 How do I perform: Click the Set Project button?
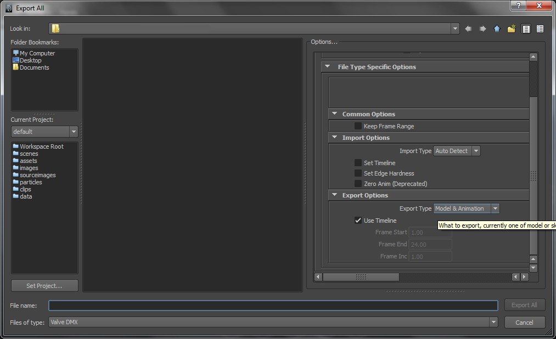(x=44, y=285)
